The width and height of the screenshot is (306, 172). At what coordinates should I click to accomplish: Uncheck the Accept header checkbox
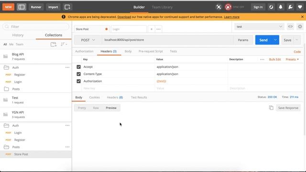(78, 67)
